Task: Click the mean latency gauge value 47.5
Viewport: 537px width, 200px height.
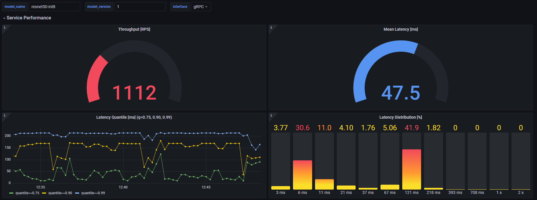Action: pos(401,93)
